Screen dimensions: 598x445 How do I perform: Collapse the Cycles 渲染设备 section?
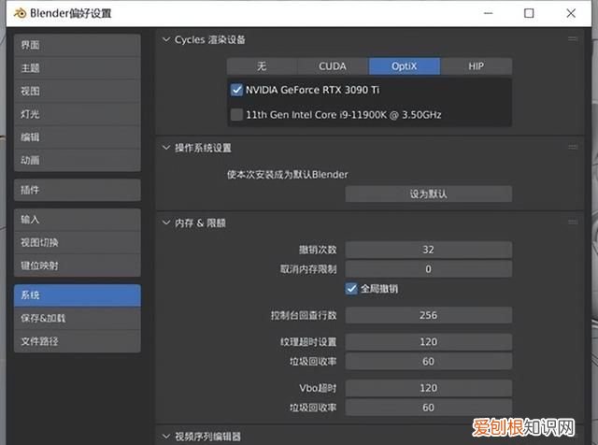tap(166, 39)
